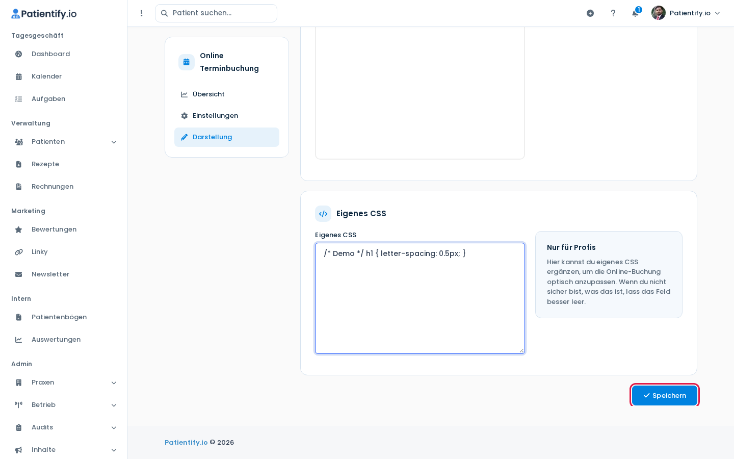Focus the Patient suchen search field
734x459 pixels.
coord(216,13)
